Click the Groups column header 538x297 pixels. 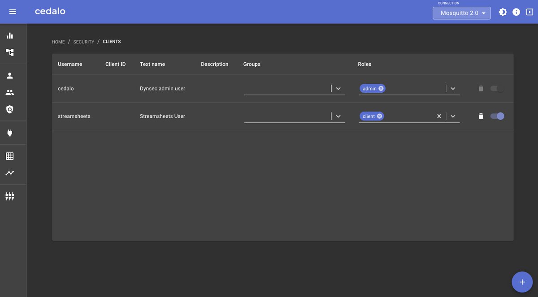tap(252, 64)
